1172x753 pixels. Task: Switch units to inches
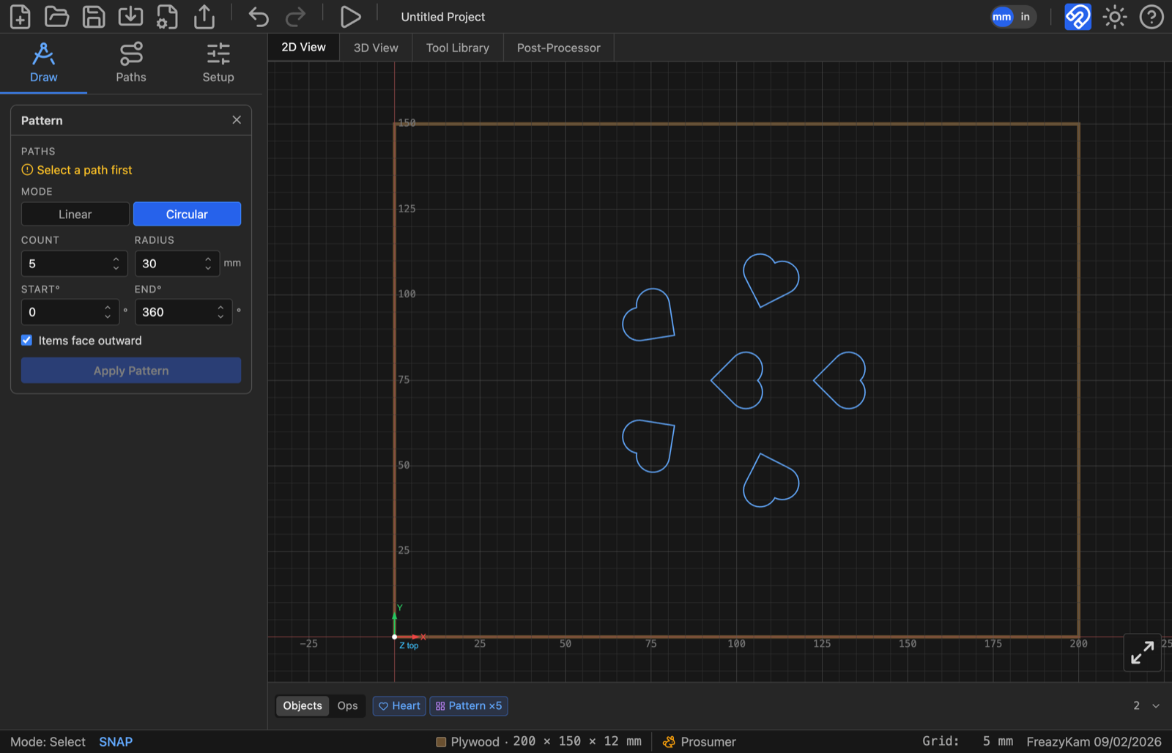click(1025, 17)
